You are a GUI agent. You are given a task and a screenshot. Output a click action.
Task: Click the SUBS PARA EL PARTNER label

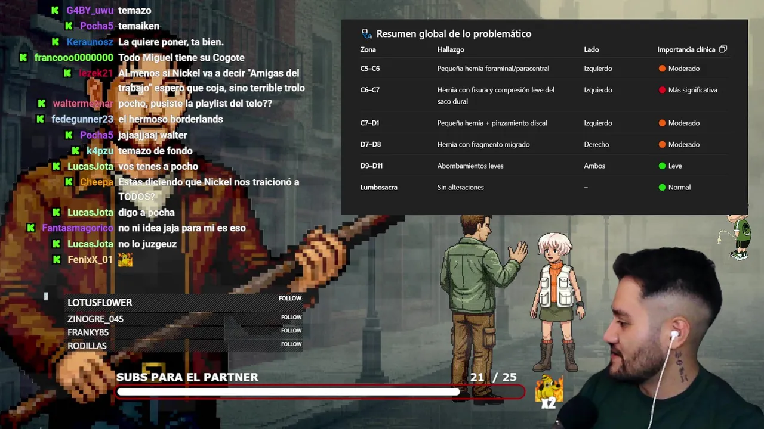[x=187, y=377]
